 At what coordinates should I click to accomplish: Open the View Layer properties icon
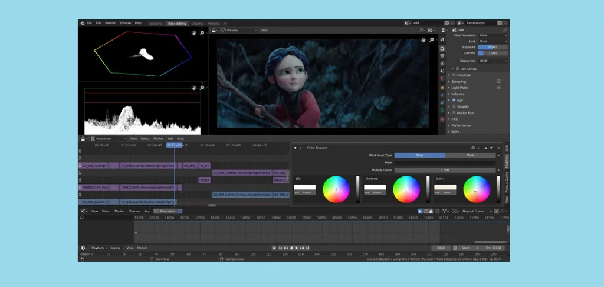pyautogui.click(x=442, y=64)
